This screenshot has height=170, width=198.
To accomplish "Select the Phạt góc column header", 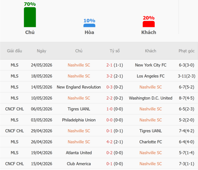I will pyautogui.click(x=186, y=51).
